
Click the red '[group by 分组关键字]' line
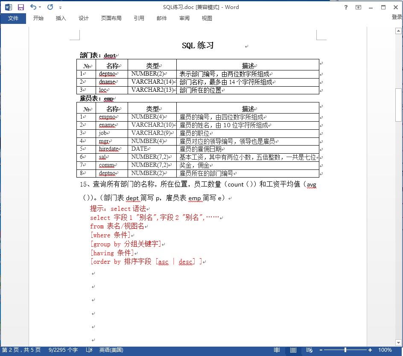click(126, 244)
